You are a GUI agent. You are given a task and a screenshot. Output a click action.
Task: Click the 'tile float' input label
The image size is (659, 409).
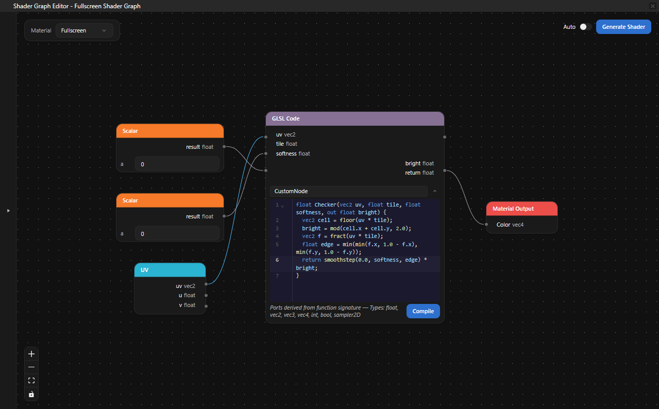(286, 144)
